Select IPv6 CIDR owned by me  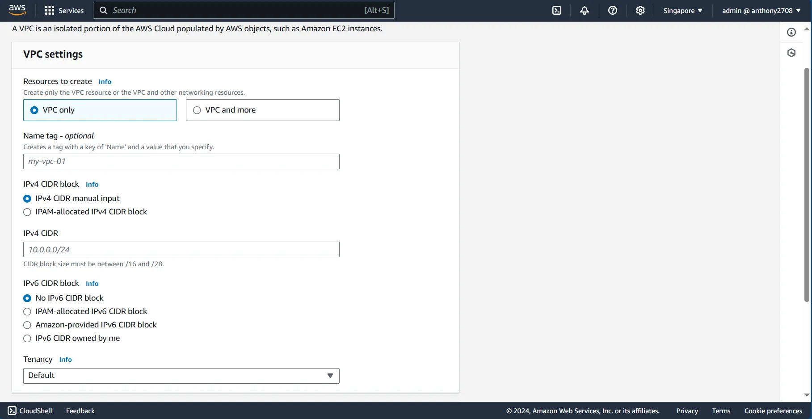point(27,338)
